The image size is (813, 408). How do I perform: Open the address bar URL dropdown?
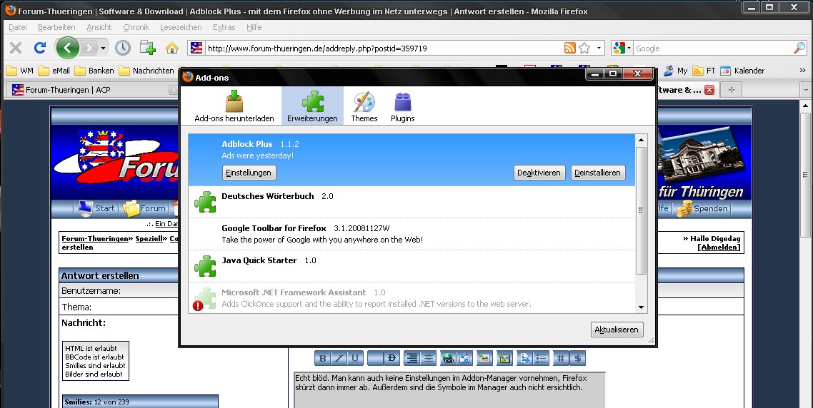point(599,49)
